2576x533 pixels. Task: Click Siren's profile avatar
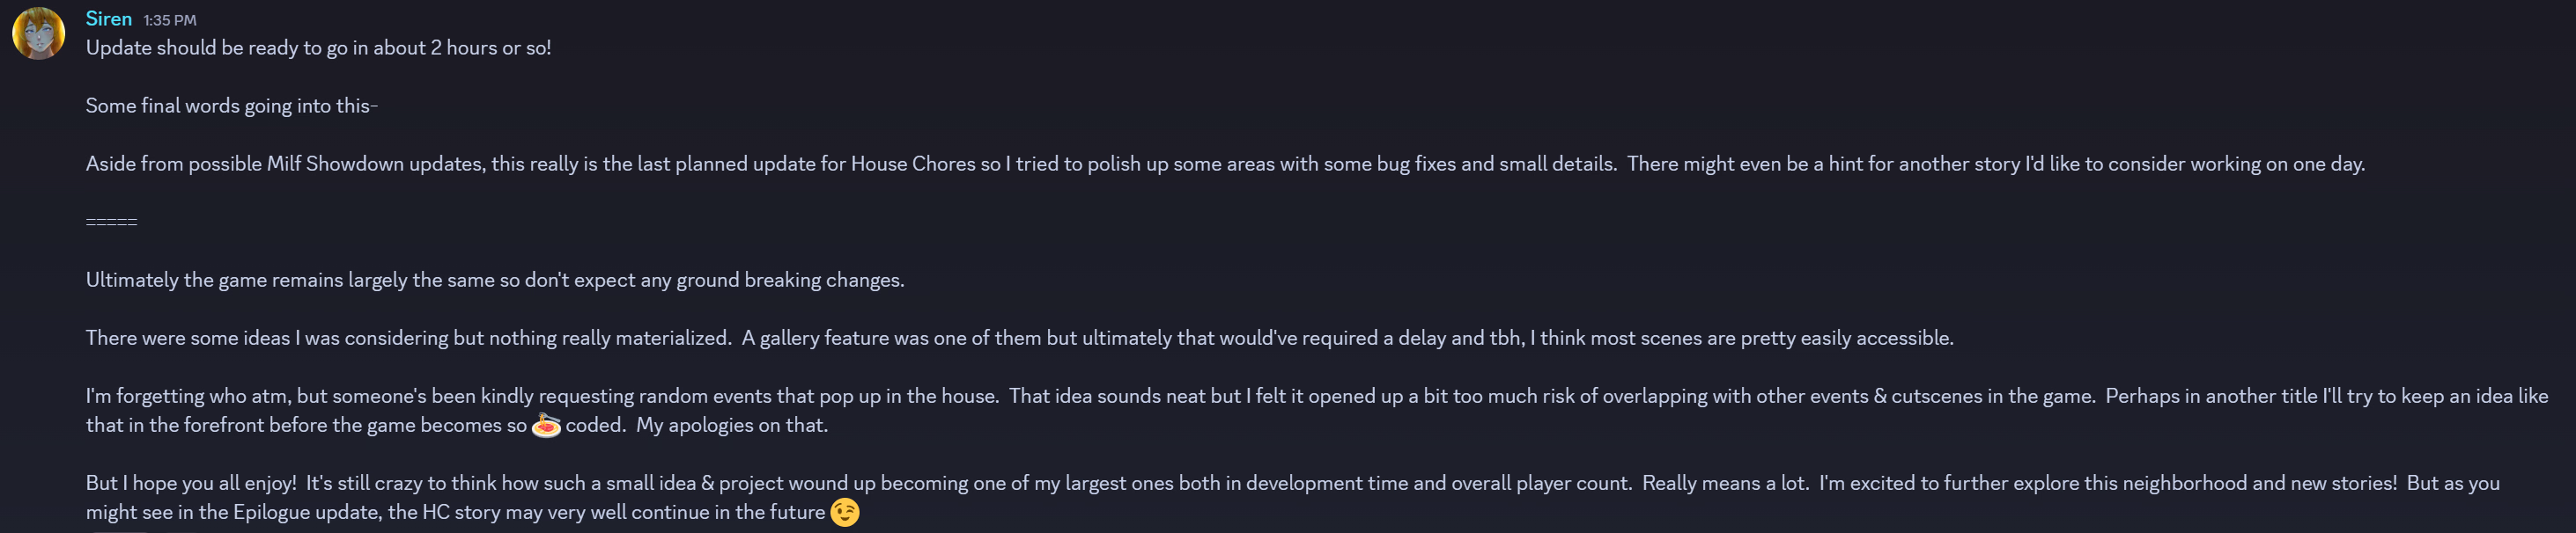(x=38, y=33)
